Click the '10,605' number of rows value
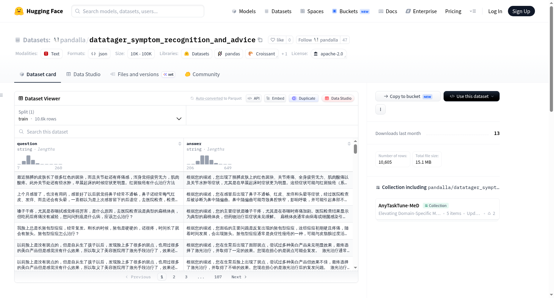The image size is (554, 298). [385, 162]
